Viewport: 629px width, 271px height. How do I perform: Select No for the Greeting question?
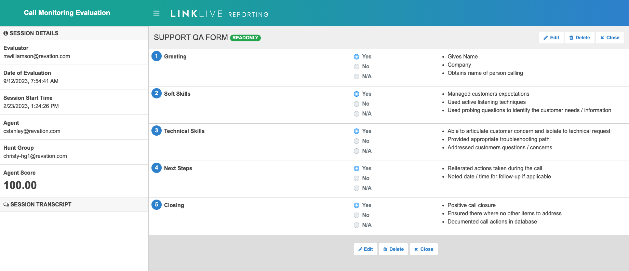357,67
